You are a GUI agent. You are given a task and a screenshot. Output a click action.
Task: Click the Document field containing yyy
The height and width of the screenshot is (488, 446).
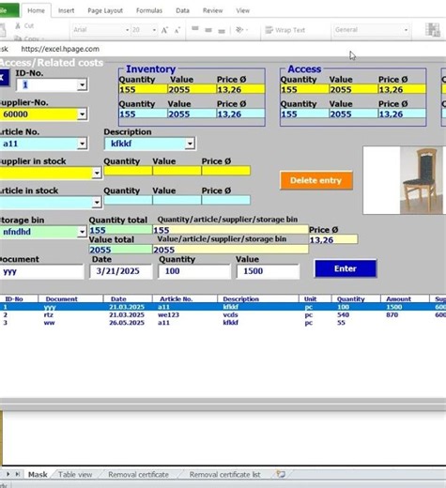click(41, 271)
